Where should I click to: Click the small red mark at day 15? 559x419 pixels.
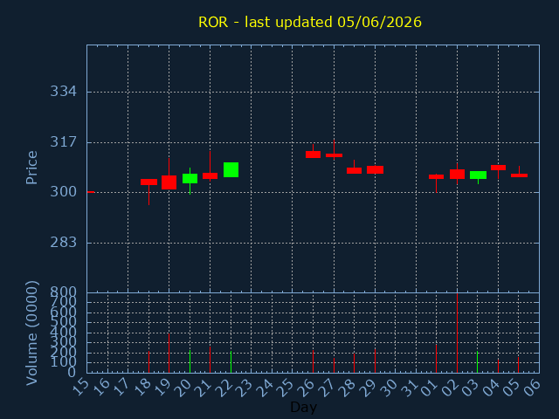91,192
